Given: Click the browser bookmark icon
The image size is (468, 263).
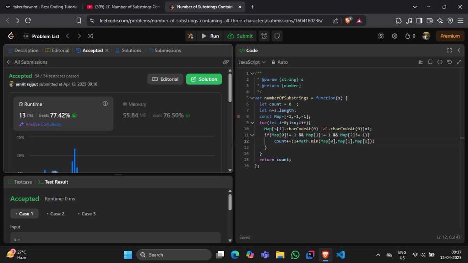Looking at the screenshot, I should click(78, 21).
